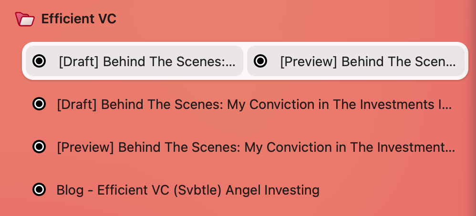Click the favicon of the split Draft tab
This screenshot has height=216, width=476.
[x=39, y=61]
